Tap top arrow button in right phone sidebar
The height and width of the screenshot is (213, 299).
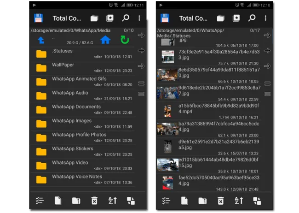pyautogui.click(x=267, y=35)
